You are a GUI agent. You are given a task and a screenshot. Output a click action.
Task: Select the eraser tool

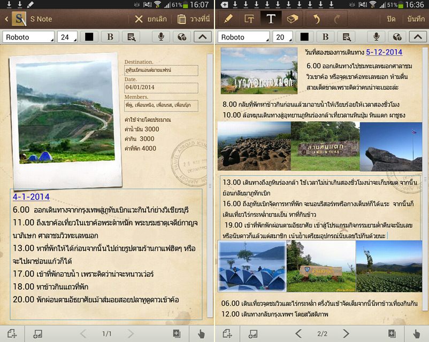click(292, 19)
